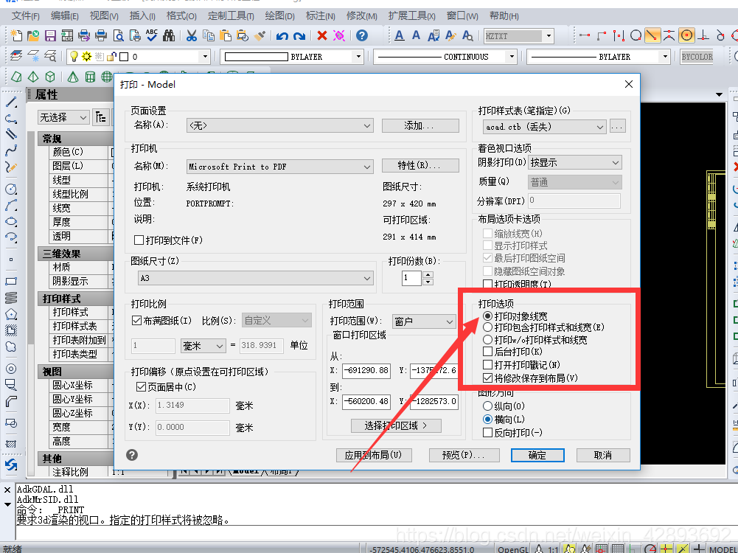Open 插入 menu

pyautogui.click(x=142, y=16)
